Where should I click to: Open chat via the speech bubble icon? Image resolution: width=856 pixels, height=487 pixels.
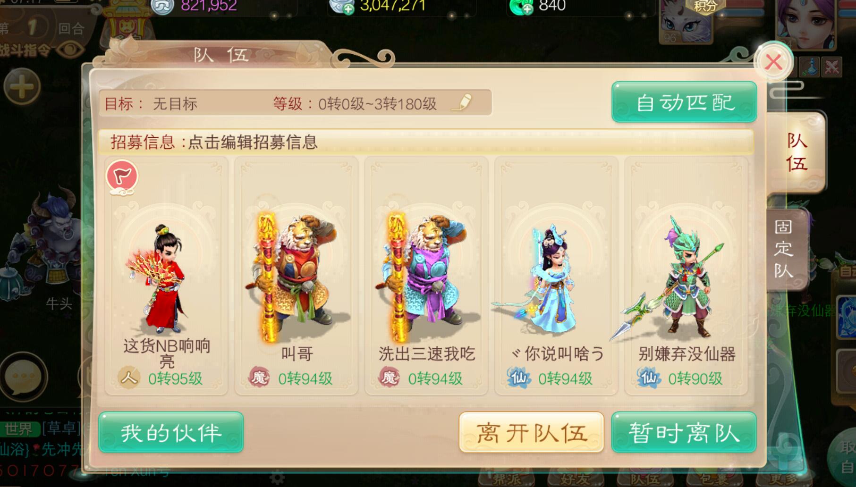pos(23,377)
